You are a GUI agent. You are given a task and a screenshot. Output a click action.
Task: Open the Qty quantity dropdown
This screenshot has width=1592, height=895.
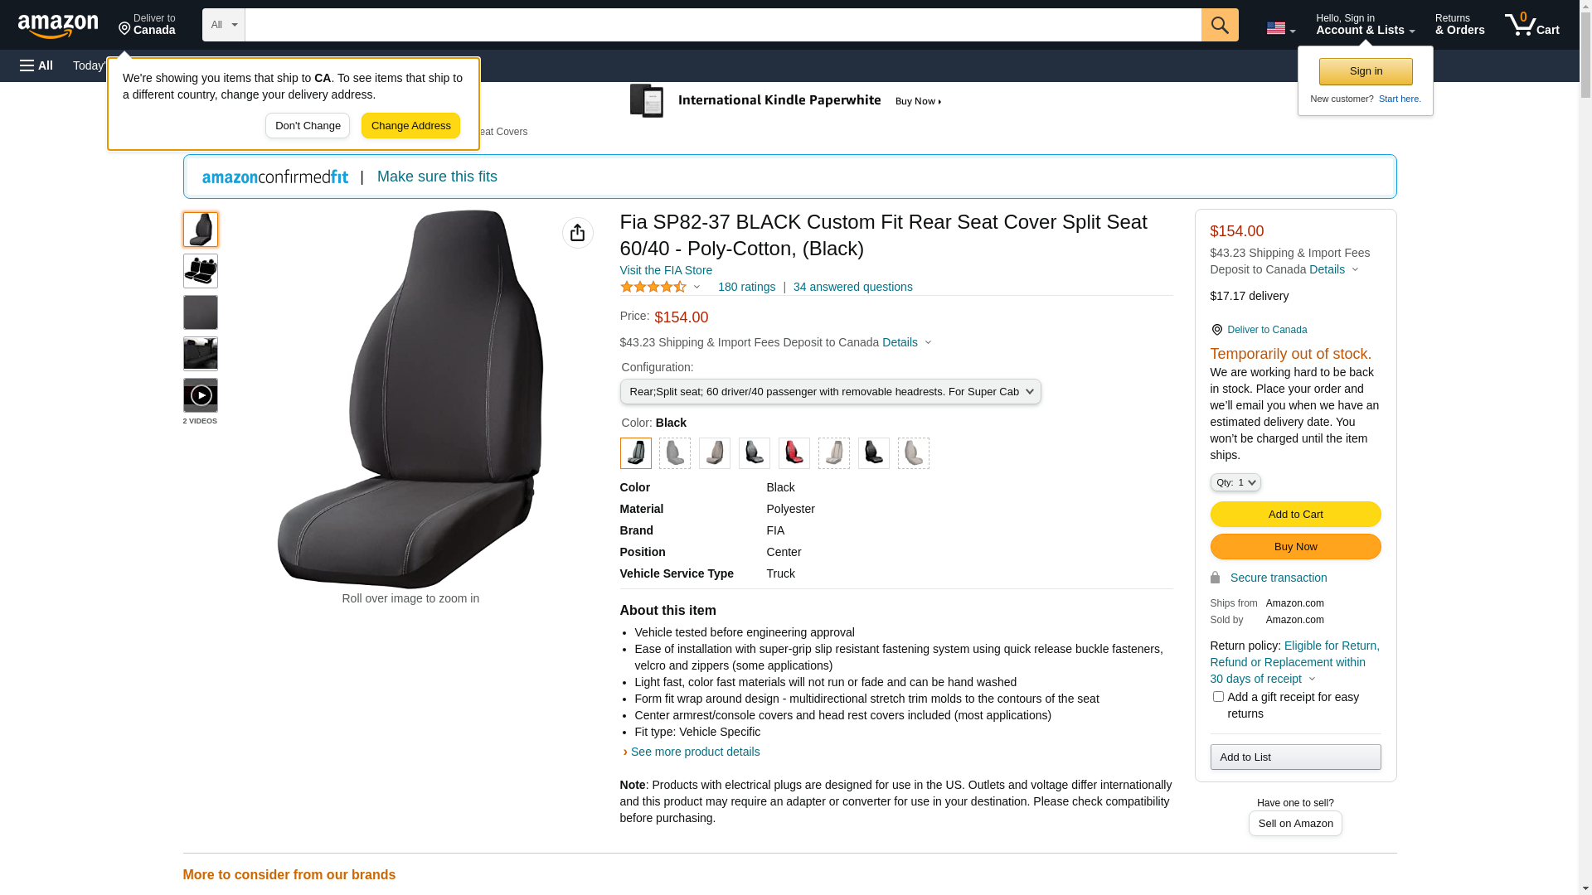(x=1235, y=482)
